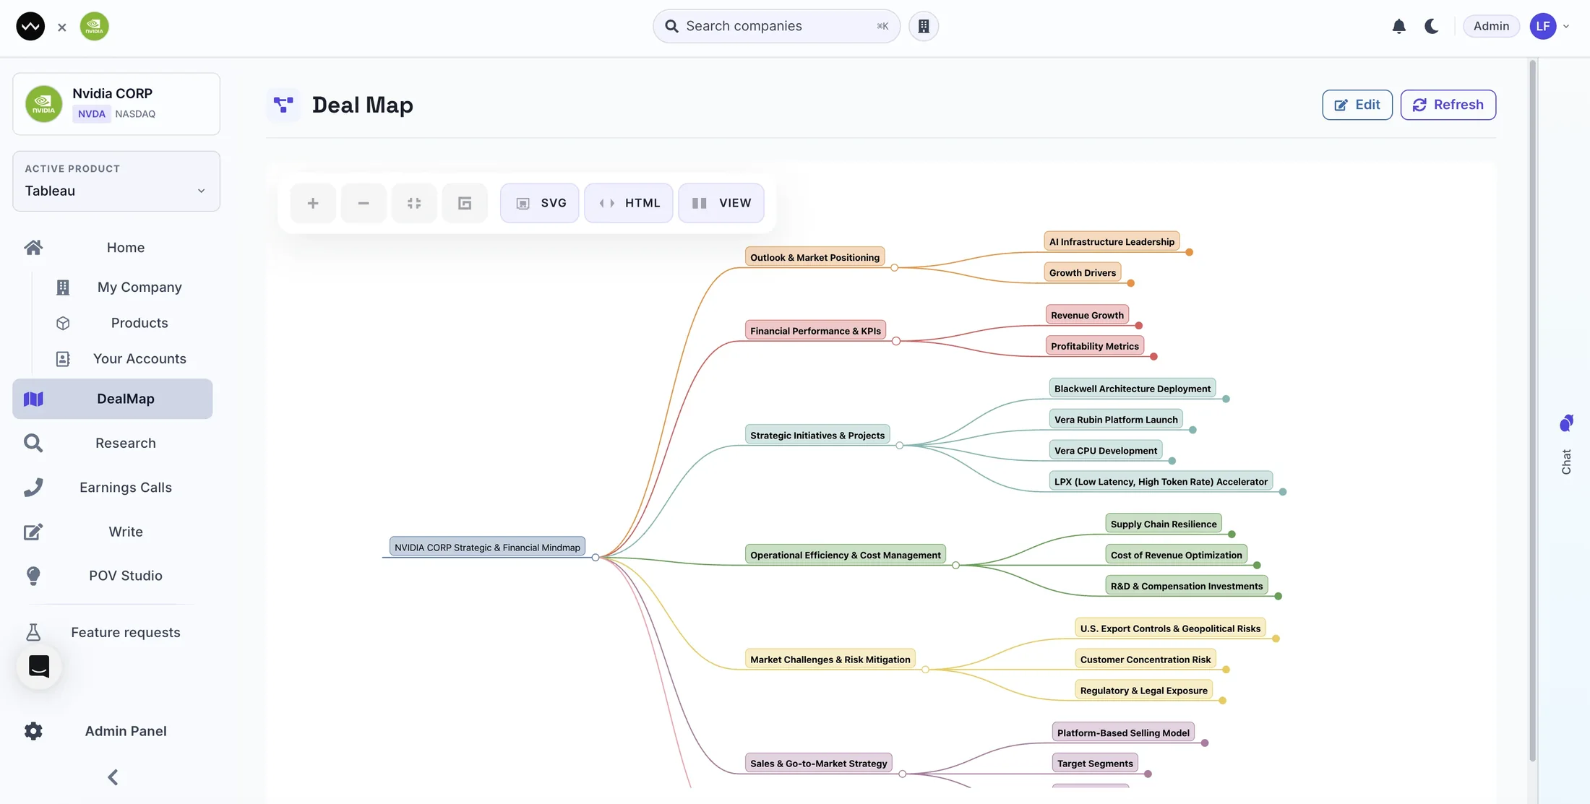This screenshot has height=804, width=1590.
Task: Click the Earnings Calls phone icon
Action: click(x=33, y=488)
